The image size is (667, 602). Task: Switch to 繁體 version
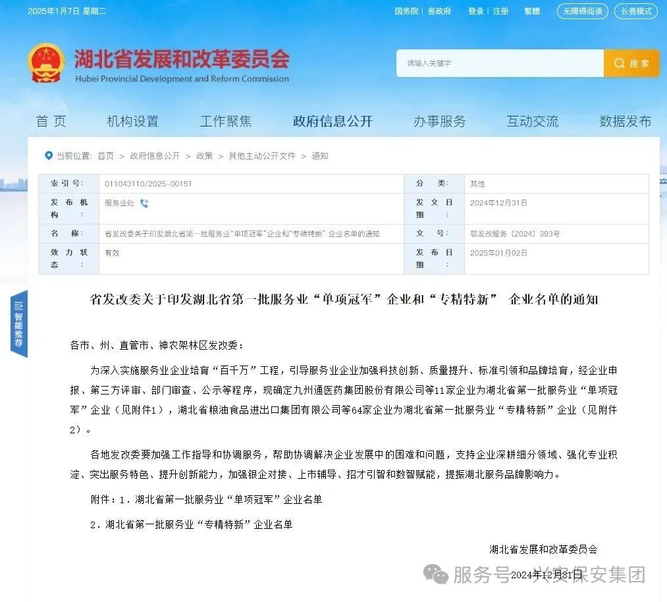coord(532,11)
